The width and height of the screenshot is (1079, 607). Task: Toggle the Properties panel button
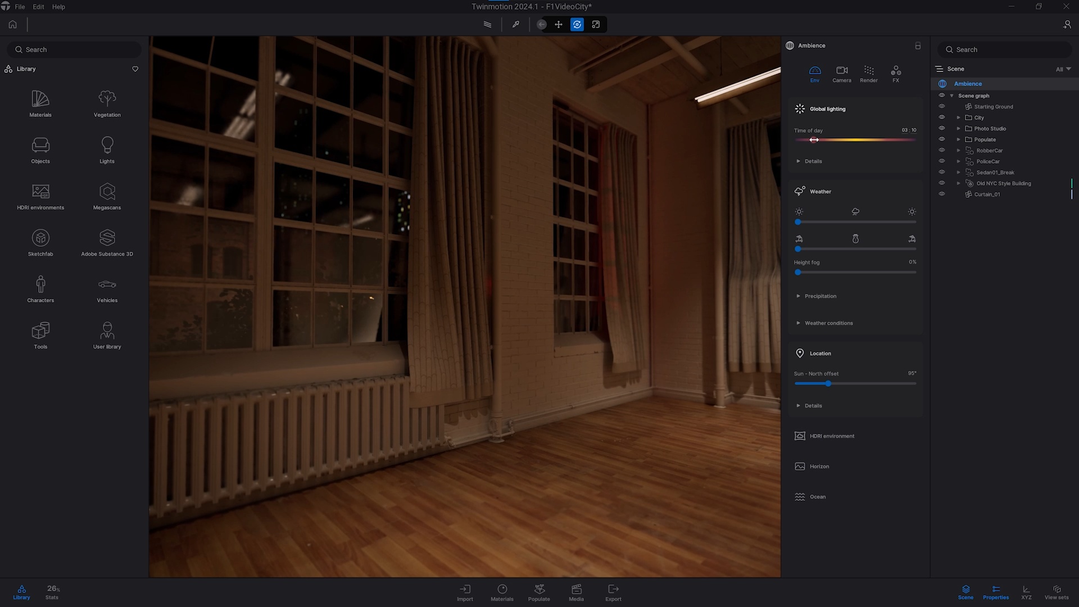996,592
